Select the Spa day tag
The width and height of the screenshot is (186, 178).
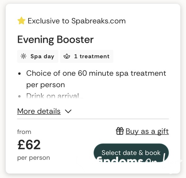pyautogui.click(x=38, y=56)
